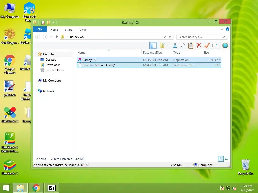Click New Folder icon in title bar
This screenshot has height=193, width=258.
48,22
